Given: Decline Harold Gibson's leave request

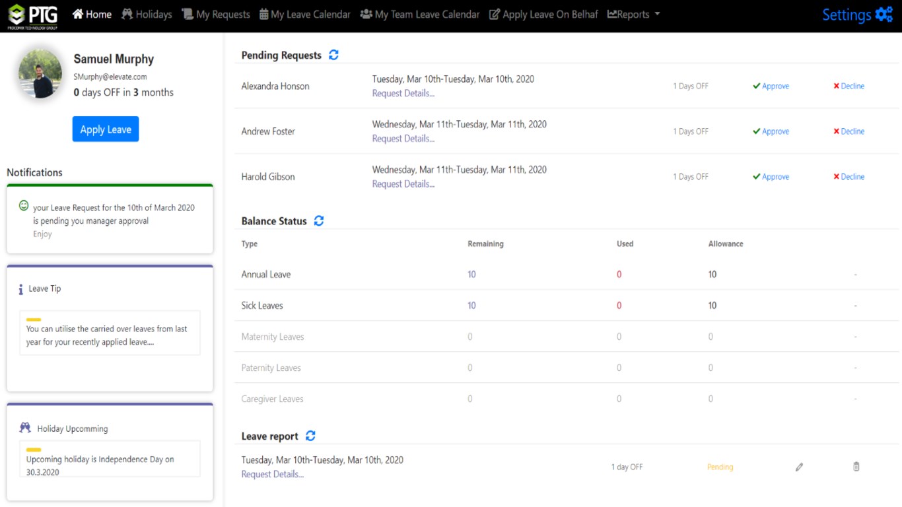Looking at the screenshot, I should coord(849,177).
